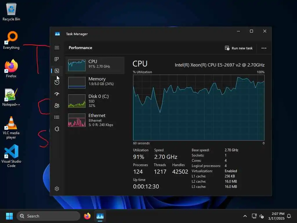The height and width of the screenshot is (223, 297).
Task: Click the 2.70 GHz speed value
Action: point(166,157)
